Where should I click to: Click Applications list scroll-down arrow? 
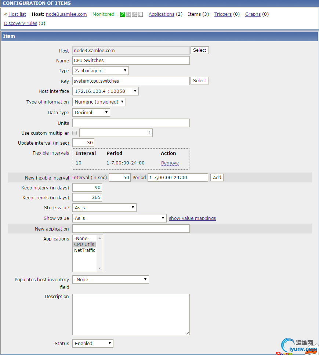tap(99, 268)
